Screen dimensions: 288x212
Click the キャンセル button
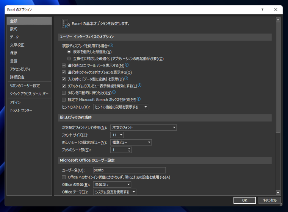(x=269, y=200)
